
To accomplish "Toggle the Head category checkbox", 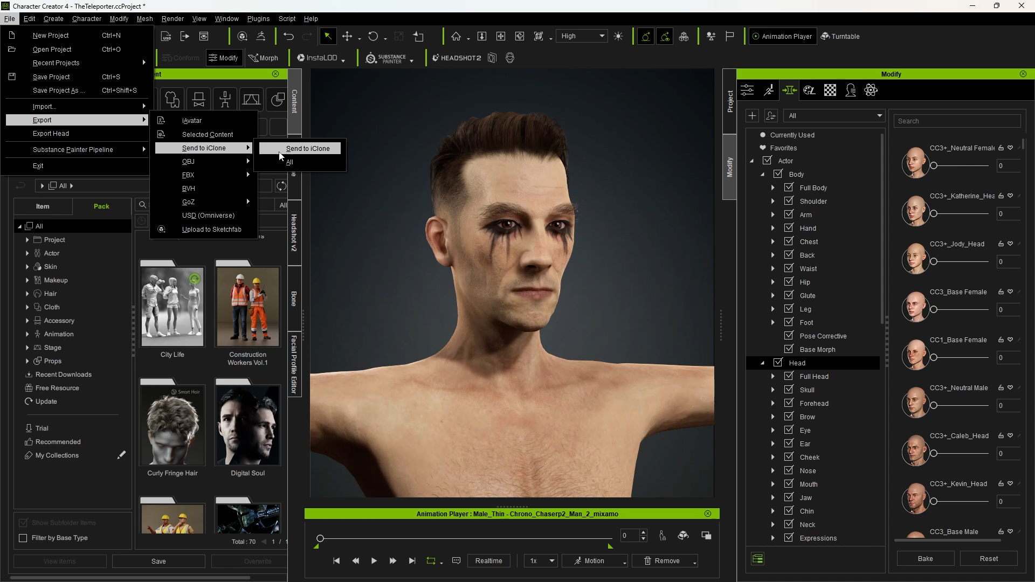I will tap(778, 363).
